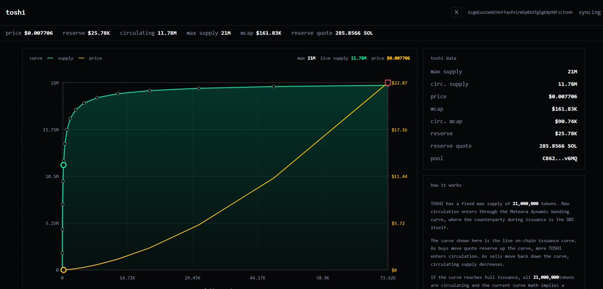Click the 5.25M supply axis label
This screenshot has width=603, height=289.
click(x=52, y=223)
